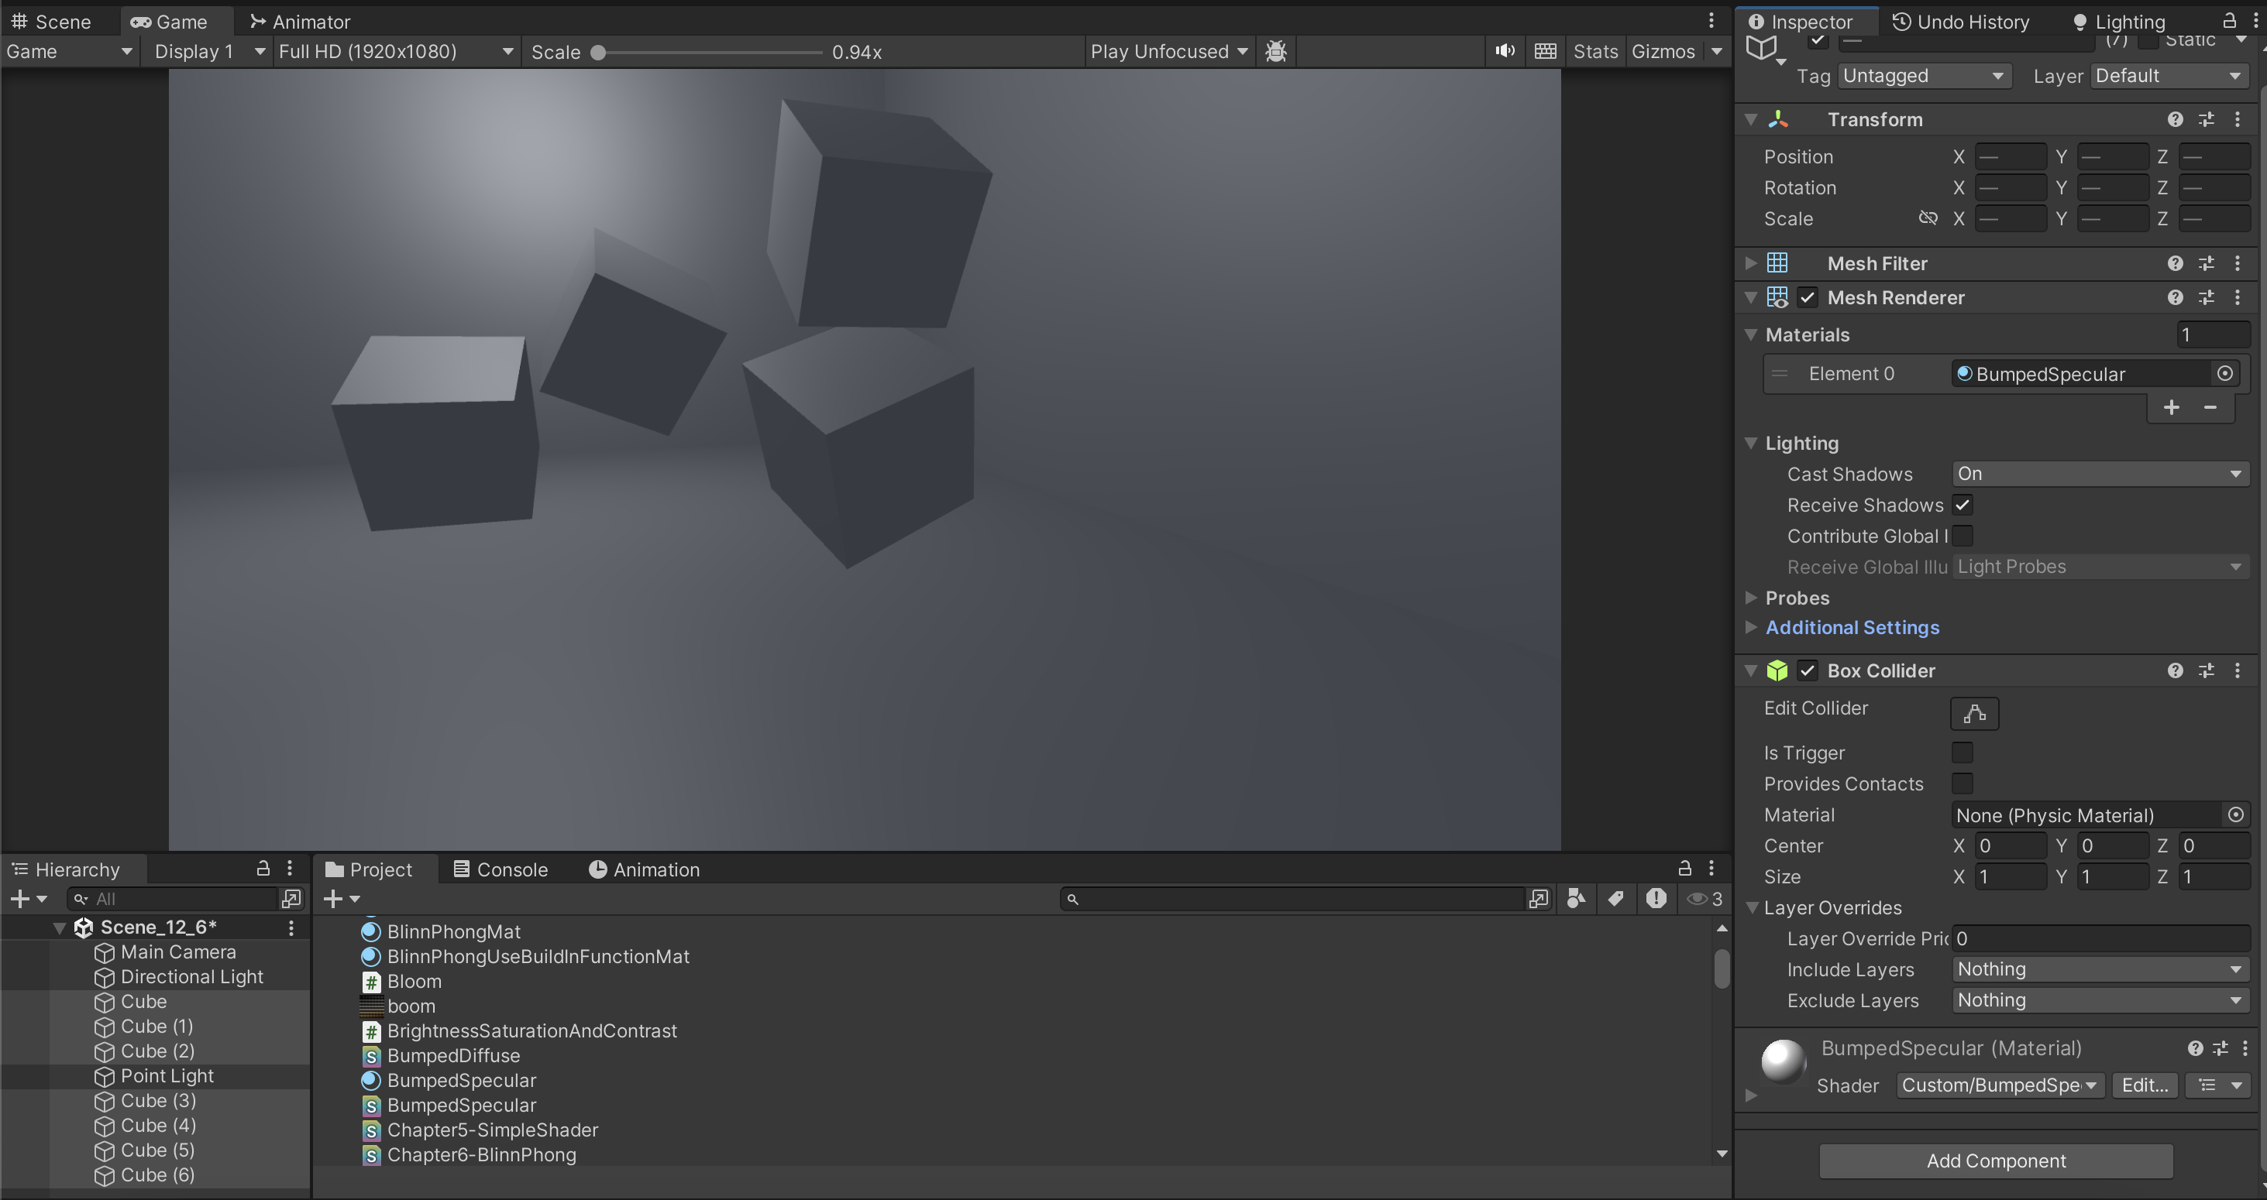2267x1200 pixels.
Task: Mute audio in Game view
Action: click(x=1505, y=51)
